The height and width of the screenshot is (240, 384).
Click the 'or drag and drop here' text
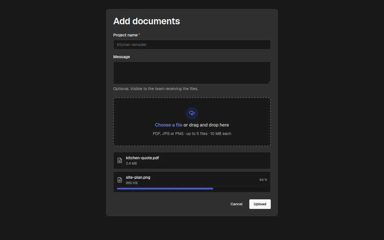[206, 125]
